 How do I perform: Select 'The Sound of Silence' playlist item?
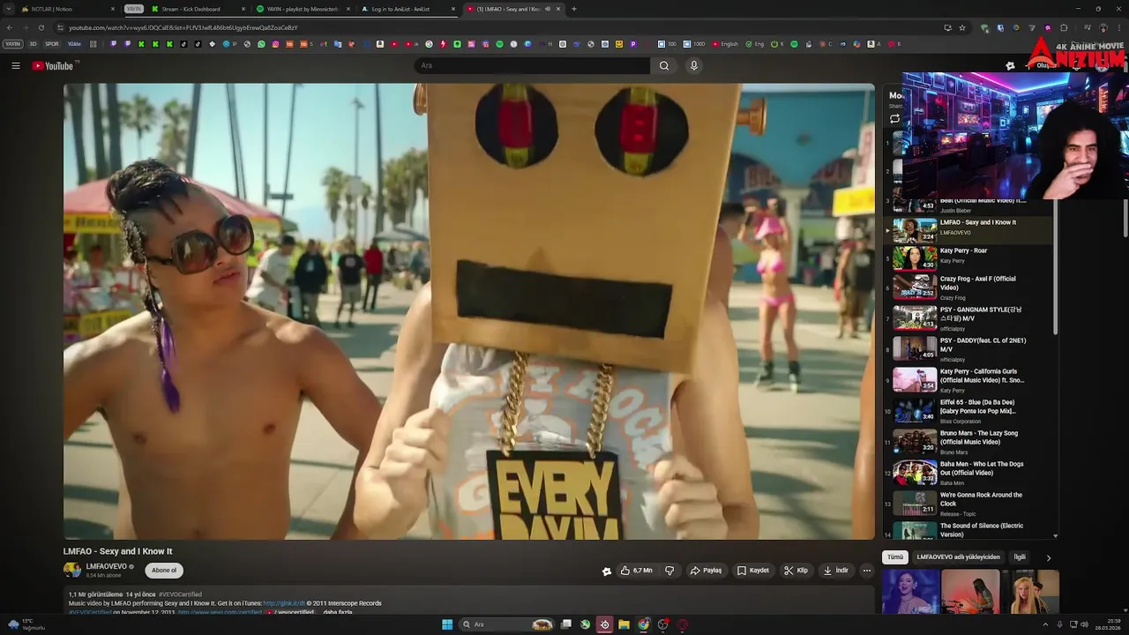pos(970,530)
